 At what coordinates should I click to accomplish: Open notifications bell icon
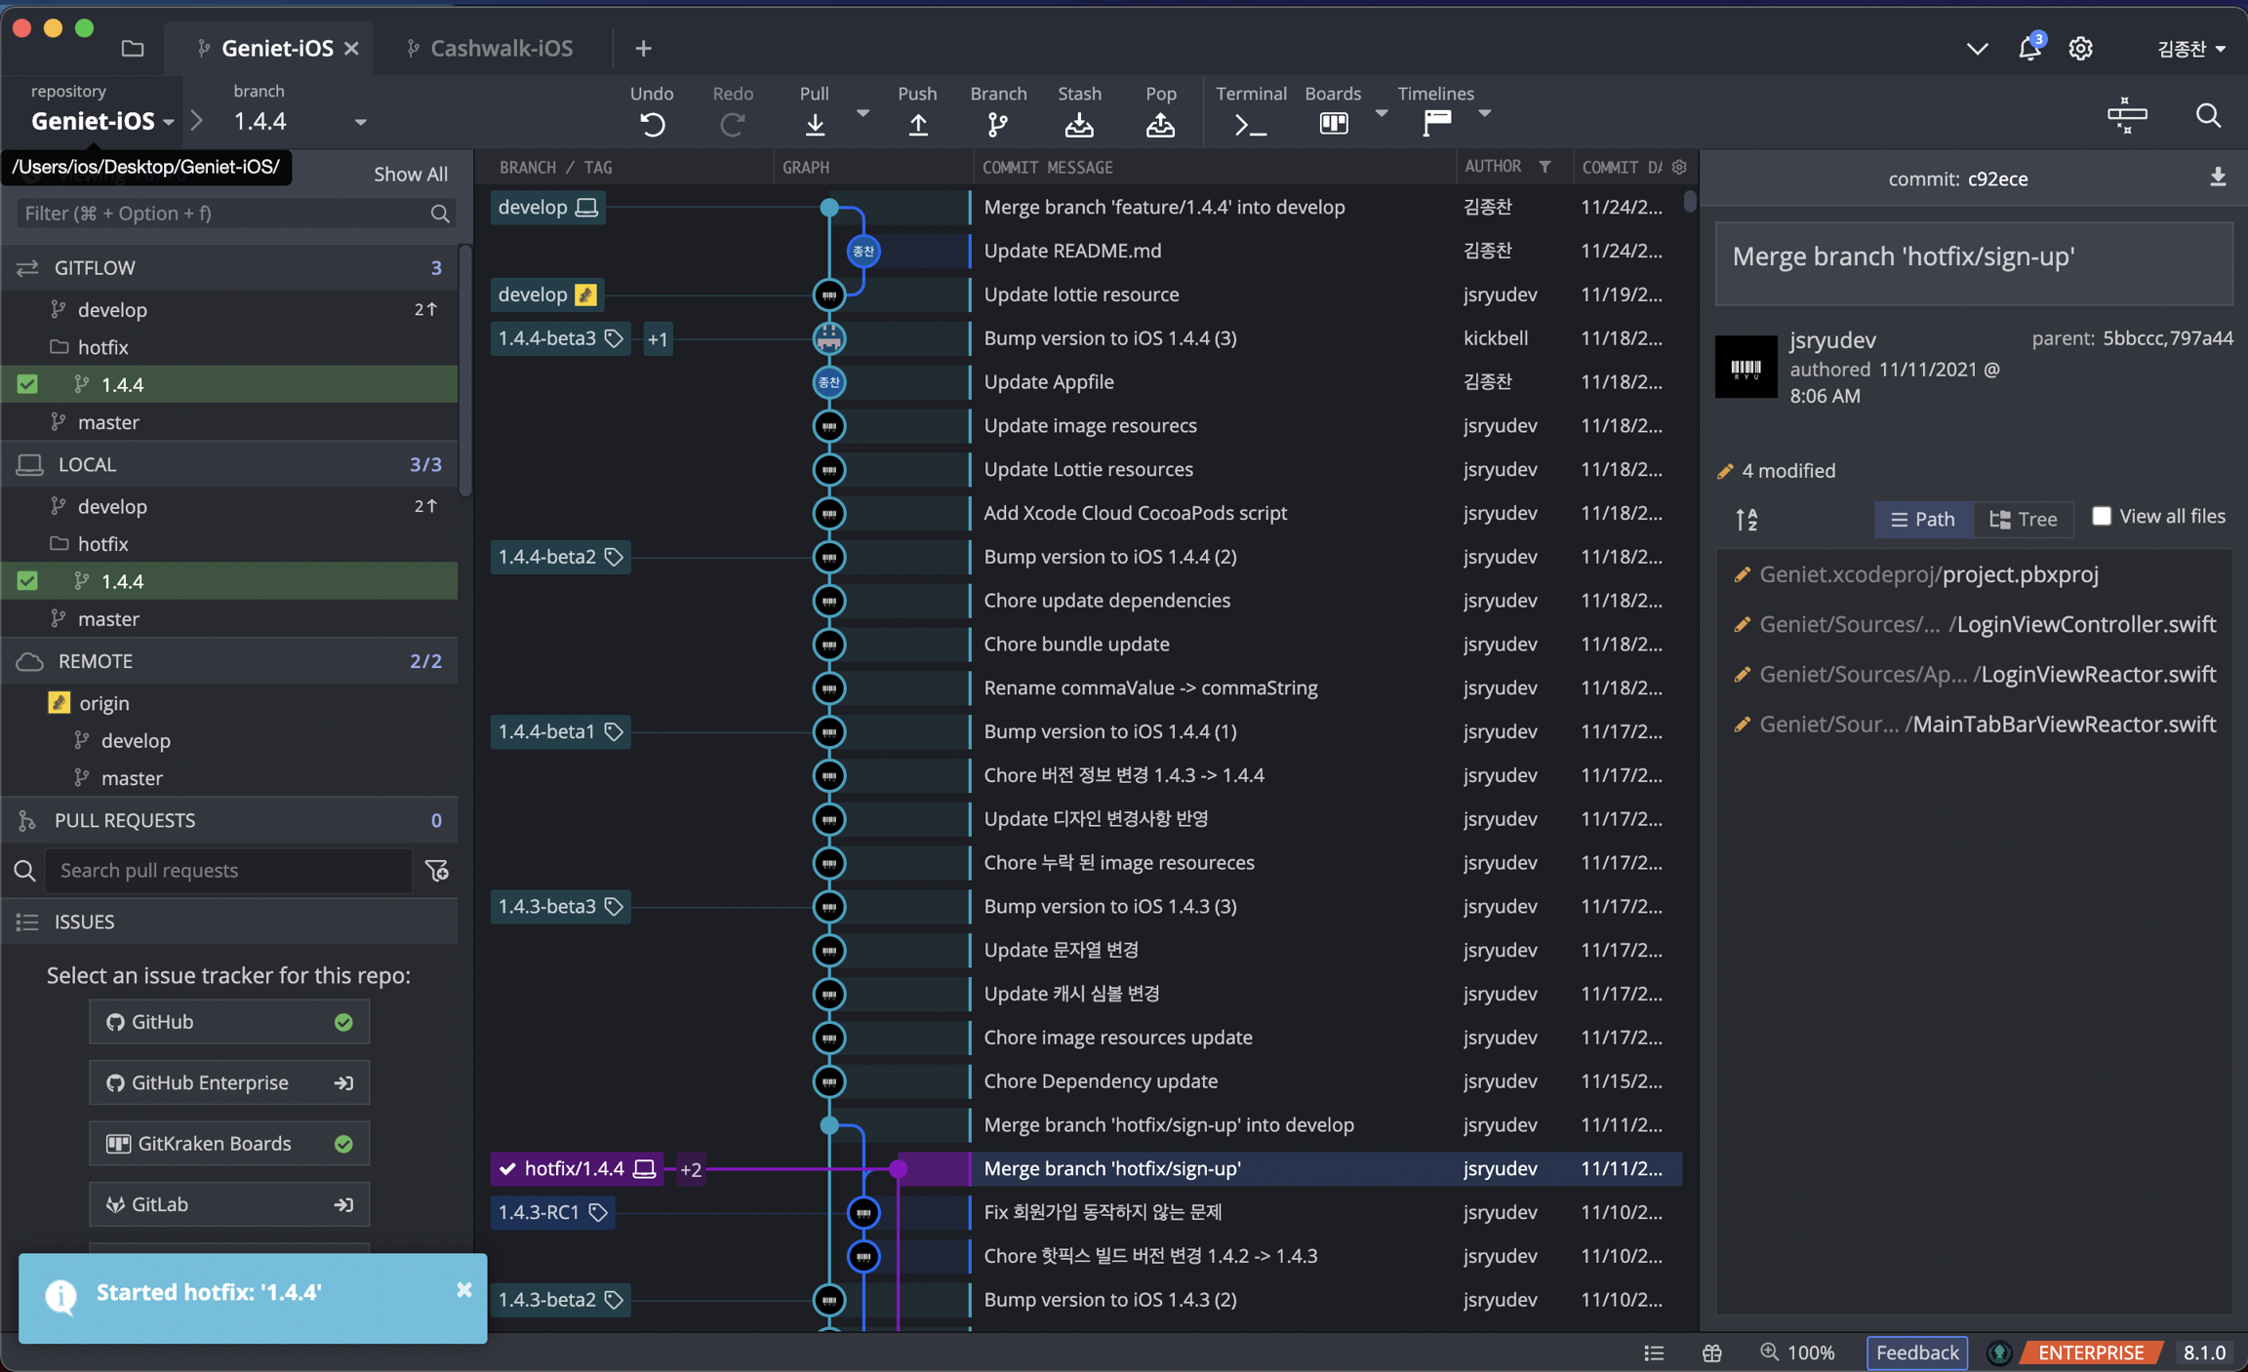[2029, 48]
